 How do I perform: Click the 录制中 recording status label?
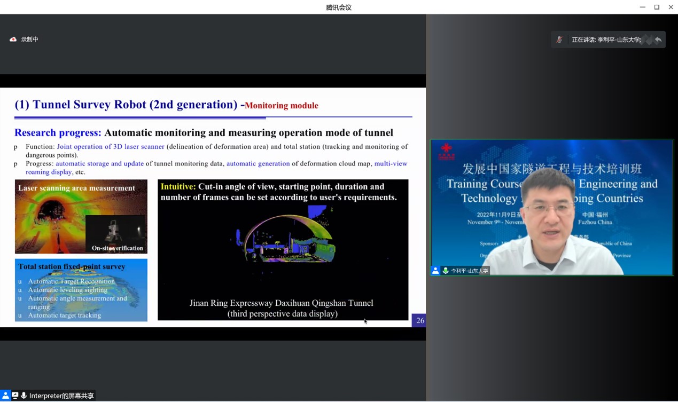30,40
